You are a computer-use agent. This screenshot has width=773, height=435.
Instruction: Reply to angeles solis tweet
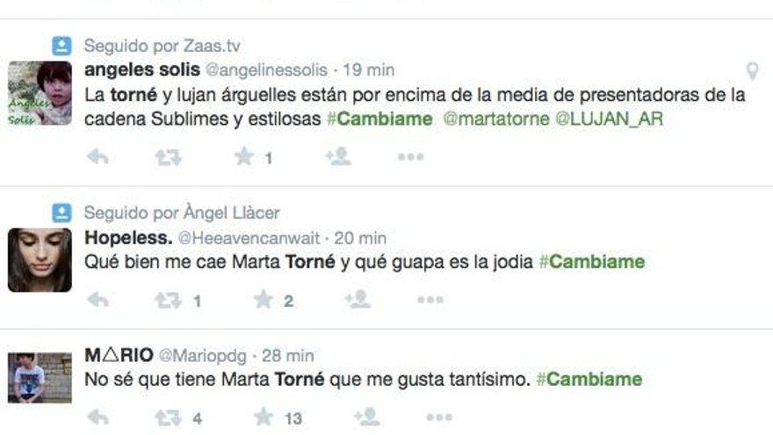tap(98, 156)
